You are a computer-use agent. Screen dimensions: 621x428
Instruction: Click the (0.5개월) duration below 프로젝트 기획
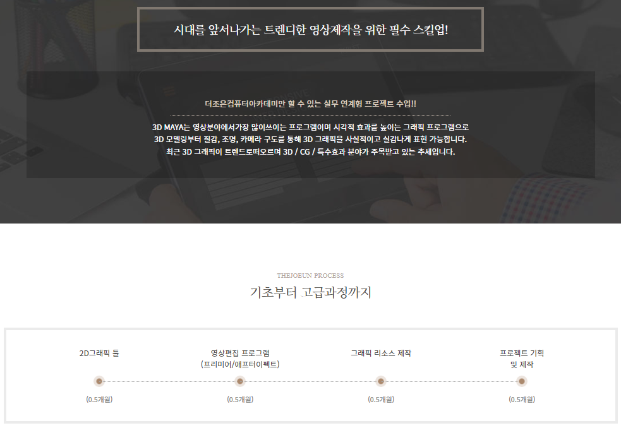(x=522, y=399)
